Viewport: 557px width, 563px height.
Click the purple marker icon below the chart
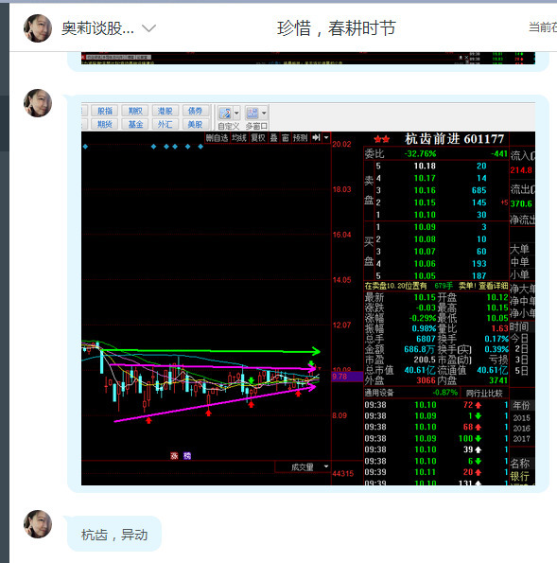(x=187, y=456)
